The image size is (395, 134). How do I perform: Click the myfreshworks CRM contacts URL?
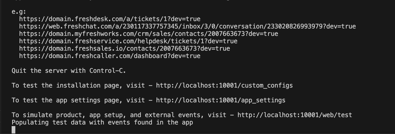point(149,34)
